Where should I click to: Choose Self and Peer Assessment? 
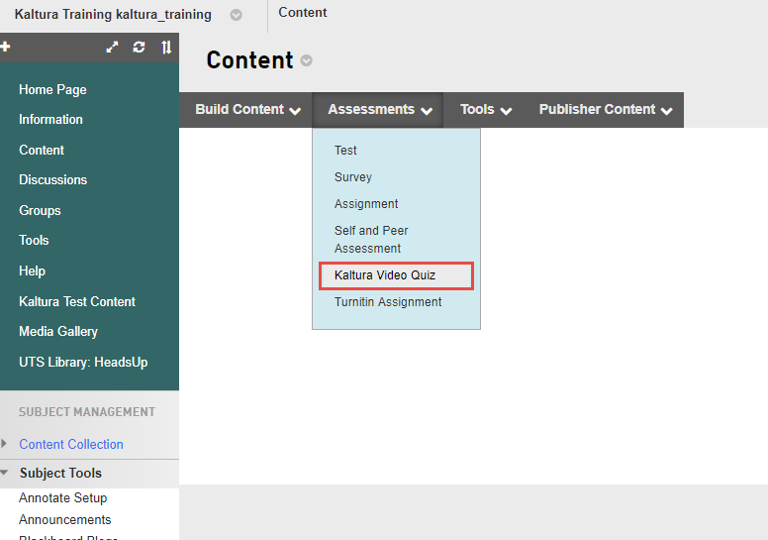[x=371, y=240]
